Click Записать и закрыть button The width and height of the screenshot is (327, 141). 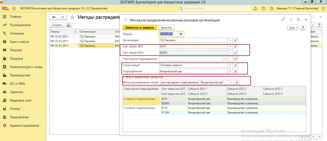pyautogui.click(x=140, y=27)
